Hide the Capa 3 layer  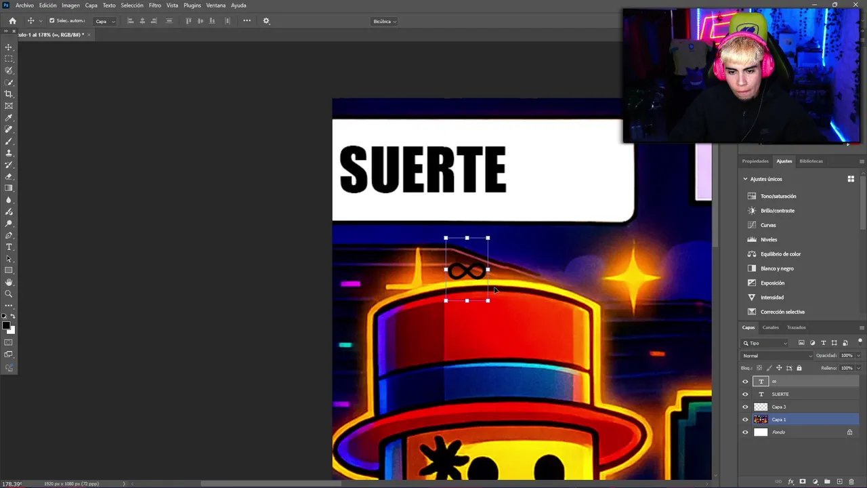pyautogui.click(x=745, y=407)
